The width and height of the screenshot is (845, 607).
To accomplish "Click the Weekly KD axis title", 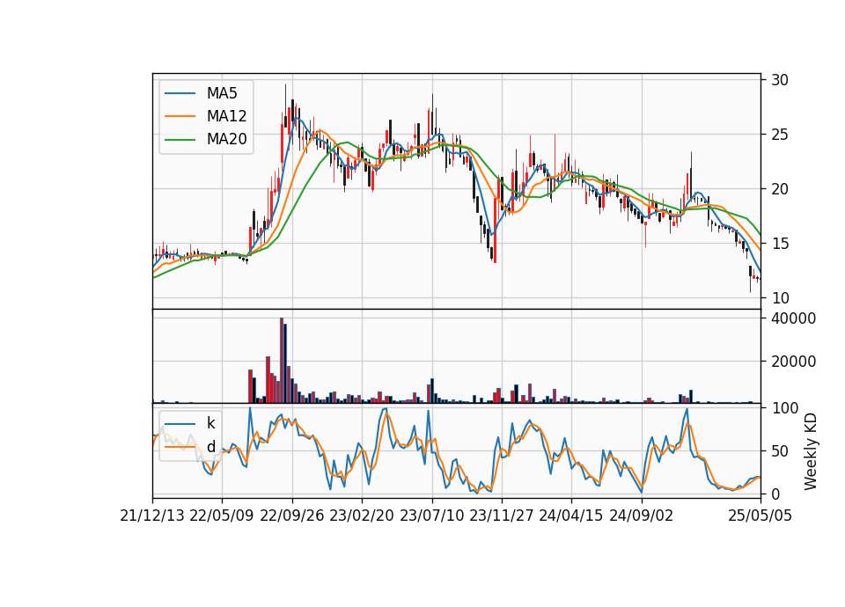I will (x=811, y=451).
